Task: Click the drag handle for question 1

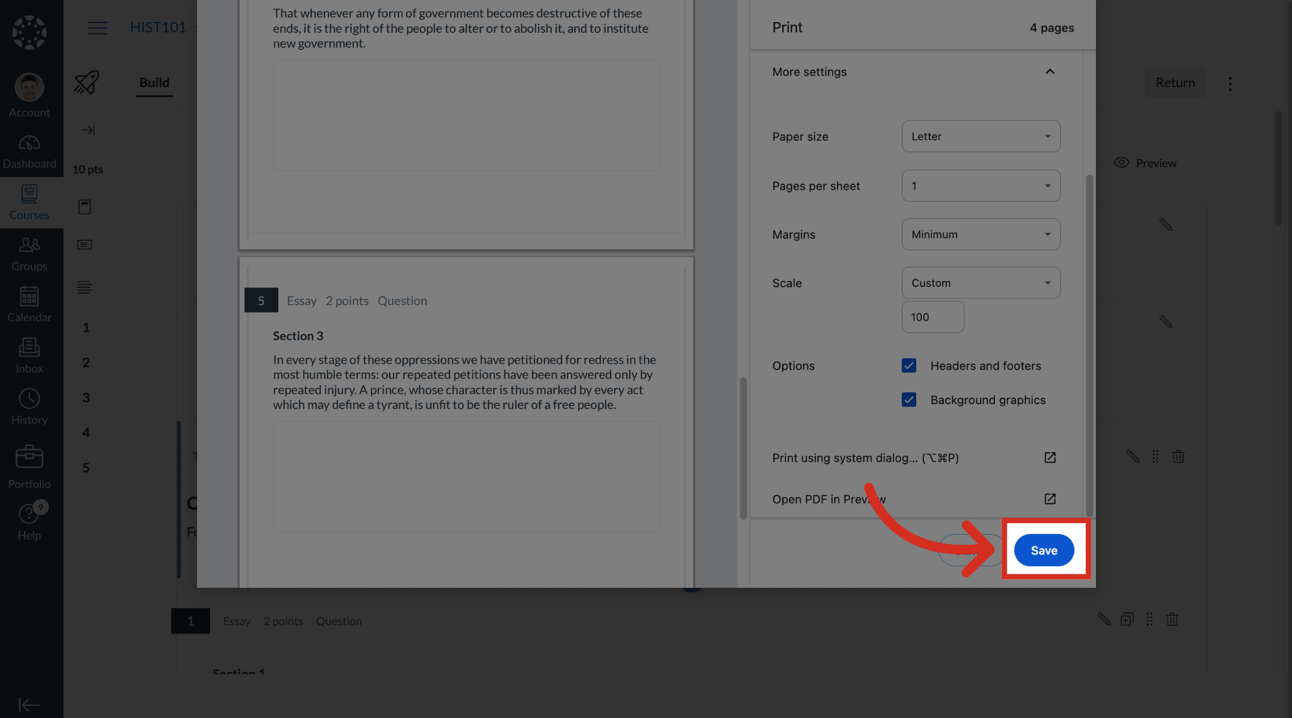Action: 1149,620
